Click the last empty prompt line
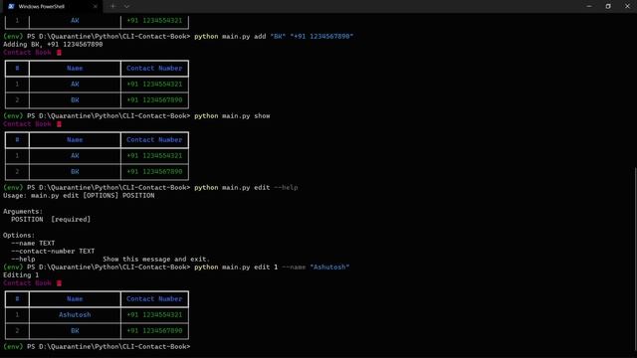637x358 pixels. (x=97, y=347)
